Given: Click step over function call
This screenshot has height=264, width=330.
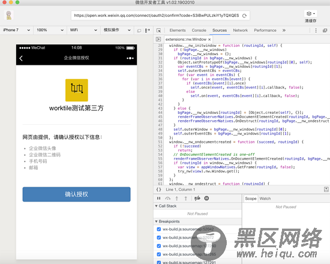Looking at the screenshot, I should (x=168, y=198).
